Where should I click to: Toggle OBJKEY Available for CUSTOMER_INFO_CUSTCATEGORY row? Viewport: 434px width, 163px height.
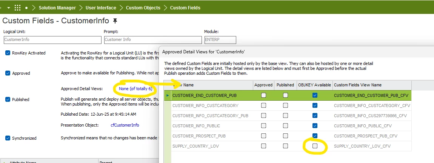click(315, 106)
